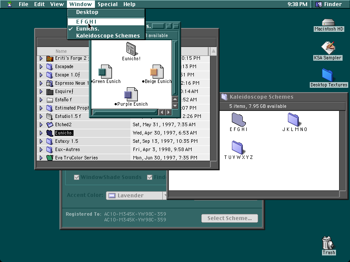Expand the Eriti's Forge 2 folder triangle
Viewport: 350px width, 262px height.
point(41,59)
